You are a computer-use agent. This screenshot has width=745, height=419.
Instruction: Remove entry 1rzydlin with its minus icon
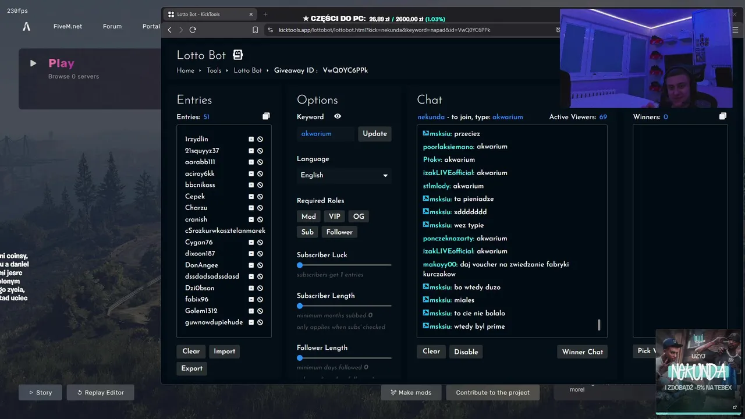(x=251, y=139)
